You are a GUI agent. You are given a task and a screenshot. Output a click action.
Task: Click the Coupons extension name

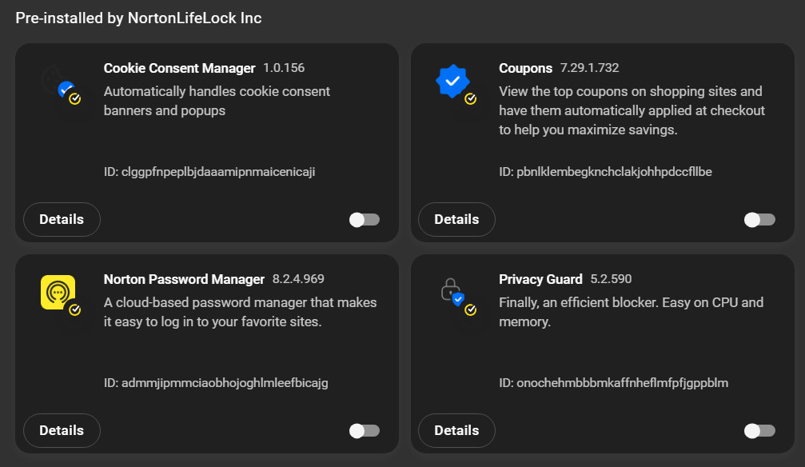point(525,68)
